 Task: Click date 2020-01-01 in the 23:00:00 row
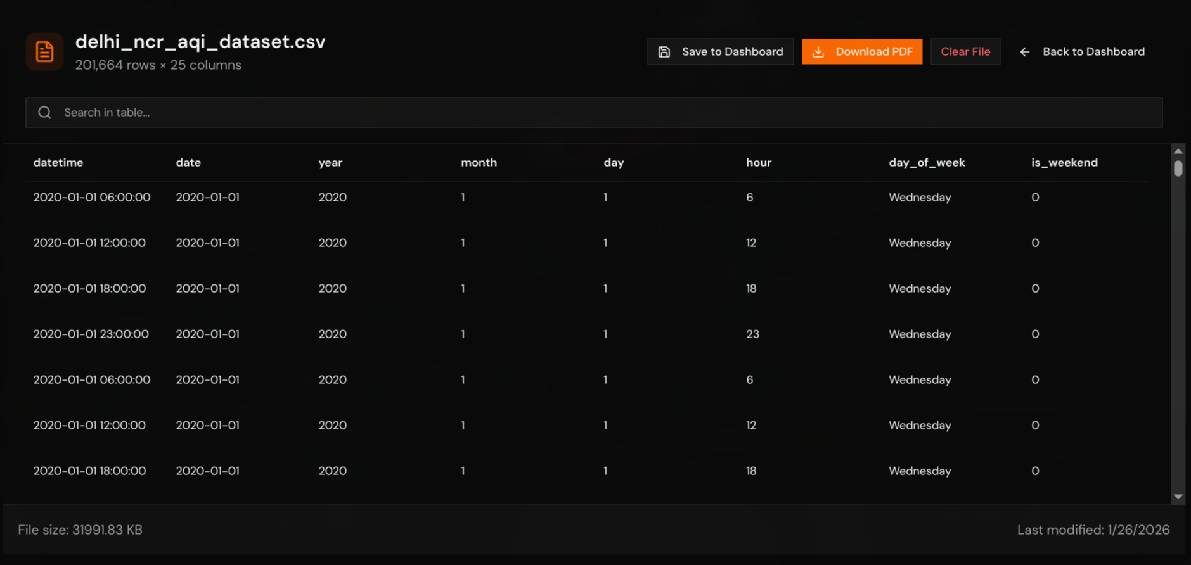tap(207, 334)
